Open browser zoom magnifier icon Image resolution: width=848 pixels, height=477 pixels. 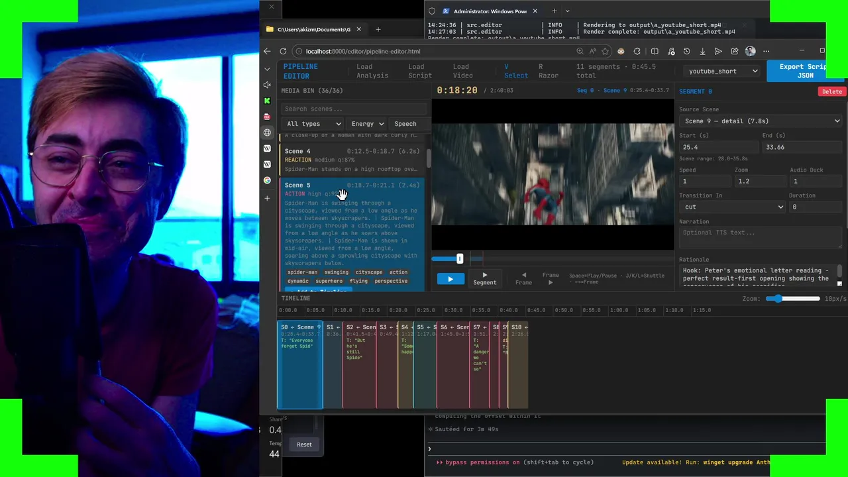tap(580, 51)
